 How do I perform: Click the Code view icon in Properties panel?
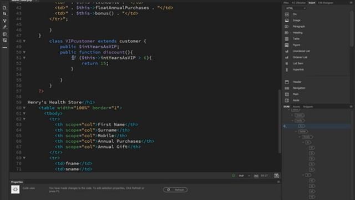(15, 189)
